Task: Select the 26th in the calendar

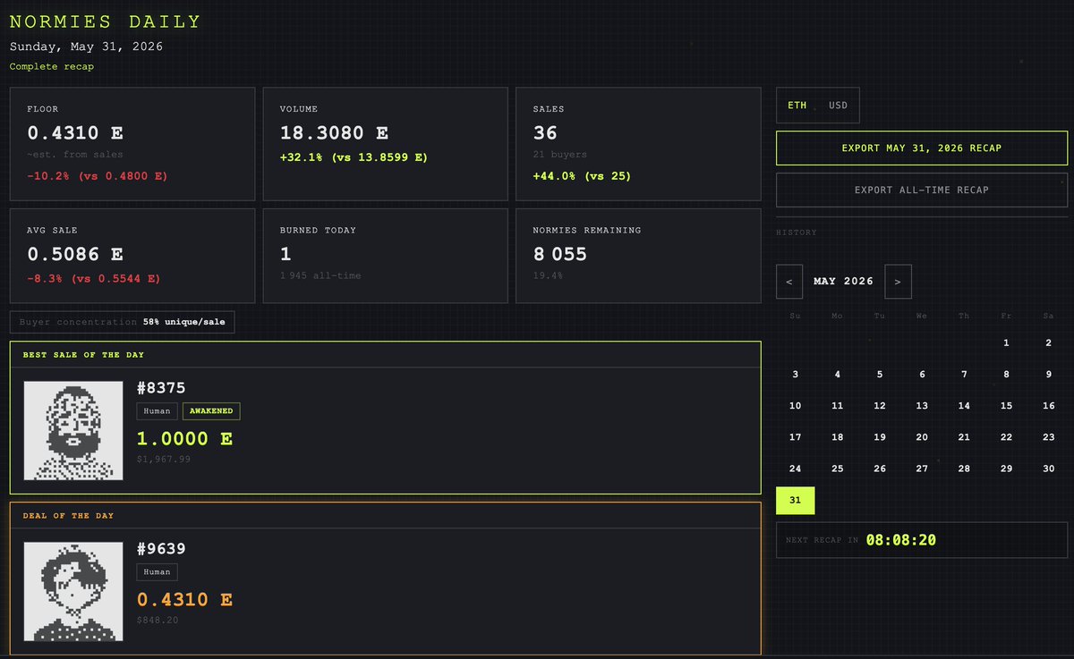Action: (880, 469)
